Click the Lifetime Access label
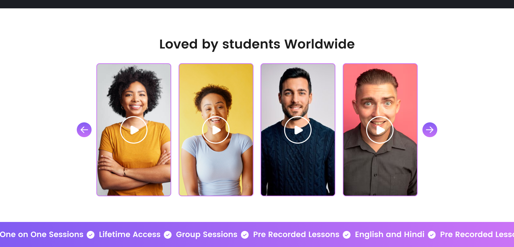514x247 pixels. (x=129, y=234)
